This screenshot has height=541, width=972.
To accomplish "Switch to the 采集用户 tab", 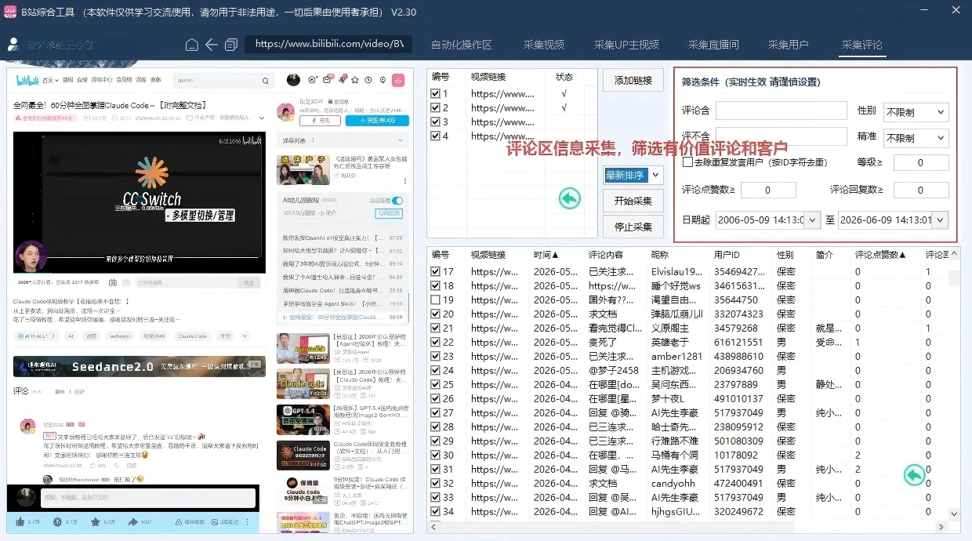I will click(x=788, y=45).
